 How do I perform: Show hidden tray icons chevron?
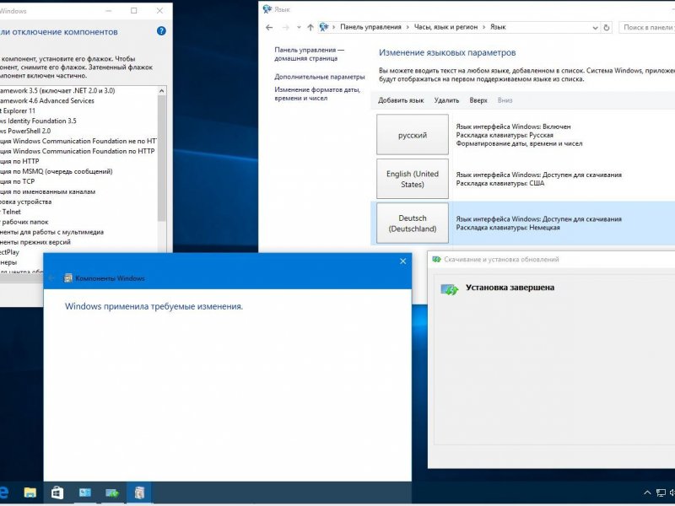[647, 493]
